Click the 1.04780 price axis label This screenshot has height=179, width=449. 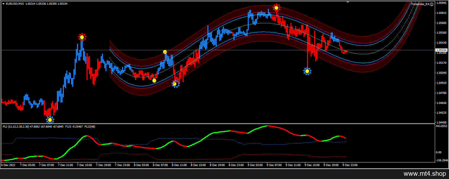441,93
